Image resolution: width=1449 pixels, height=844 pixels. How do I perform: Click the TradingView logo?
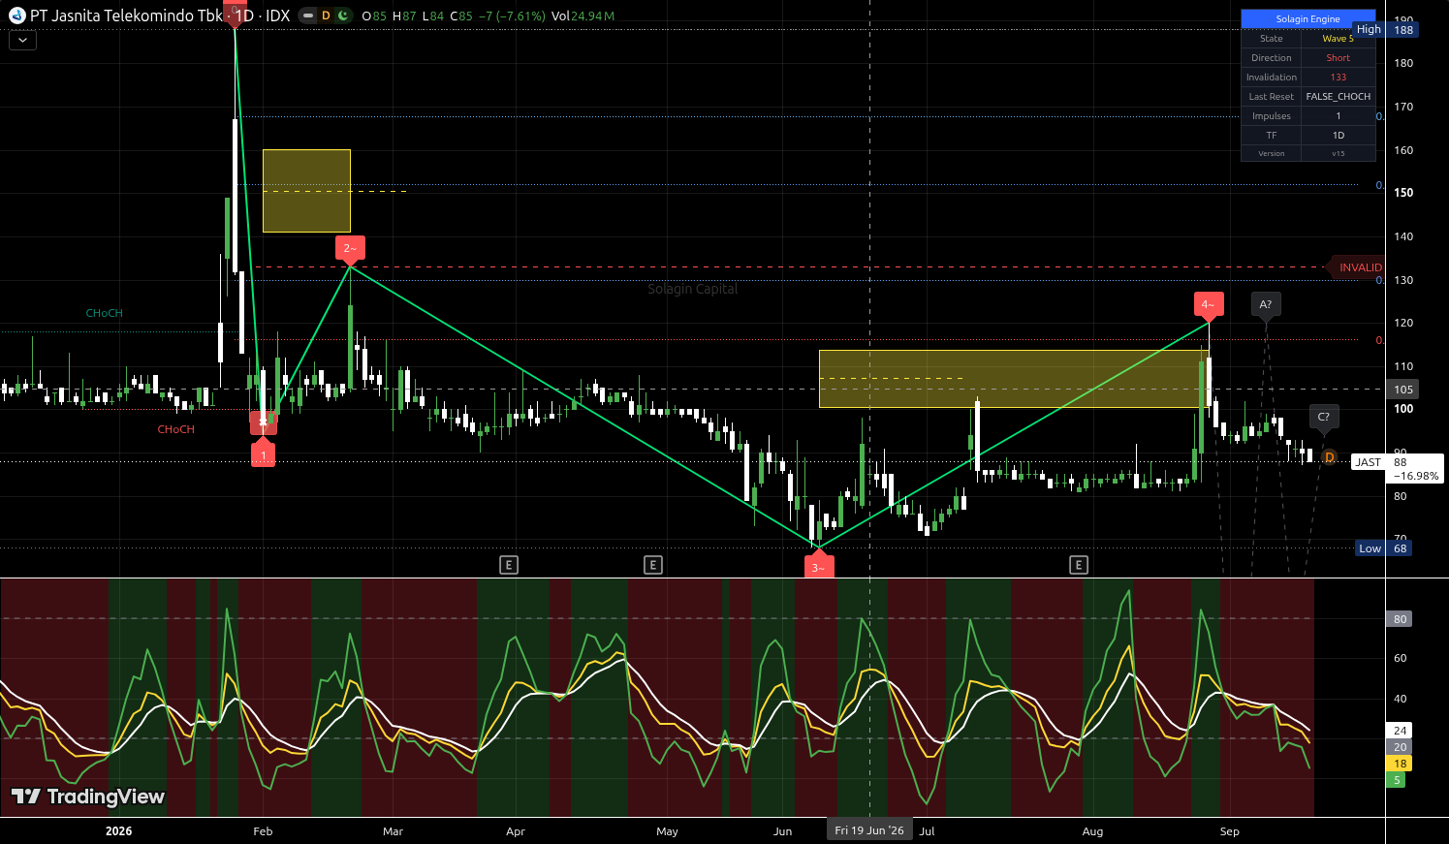pyautogui.click(x=88, y=797)
